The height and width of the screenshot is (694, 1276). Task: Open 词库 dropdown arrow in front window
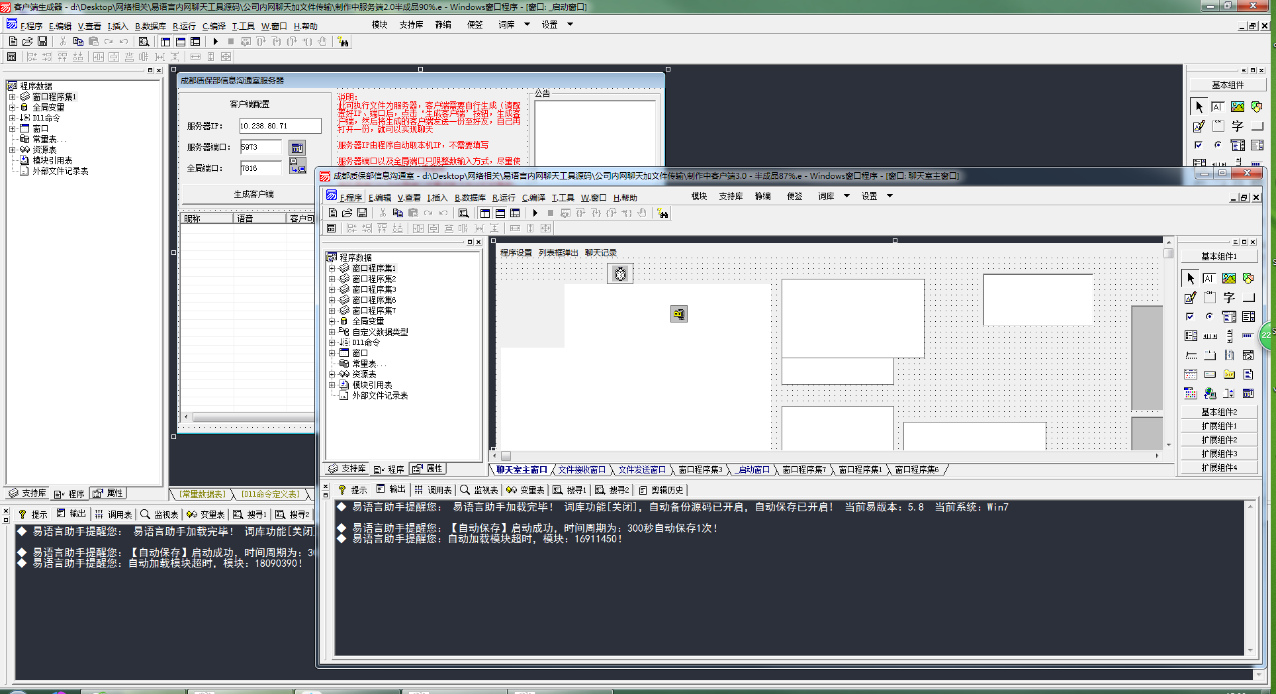(x=846, y=196)
